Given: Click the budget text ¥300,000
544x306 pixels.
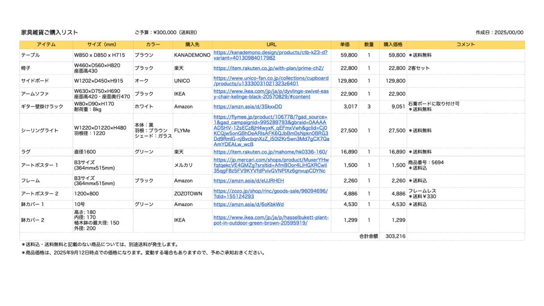Looking at the screenshot, I should [165, 33].
